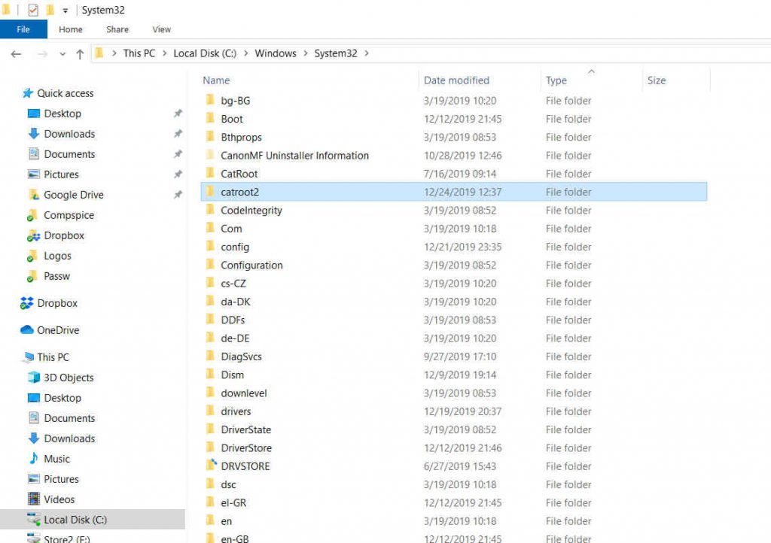
Task: Unpin Pictures from Quick access
Action: (x=178, y=174)
